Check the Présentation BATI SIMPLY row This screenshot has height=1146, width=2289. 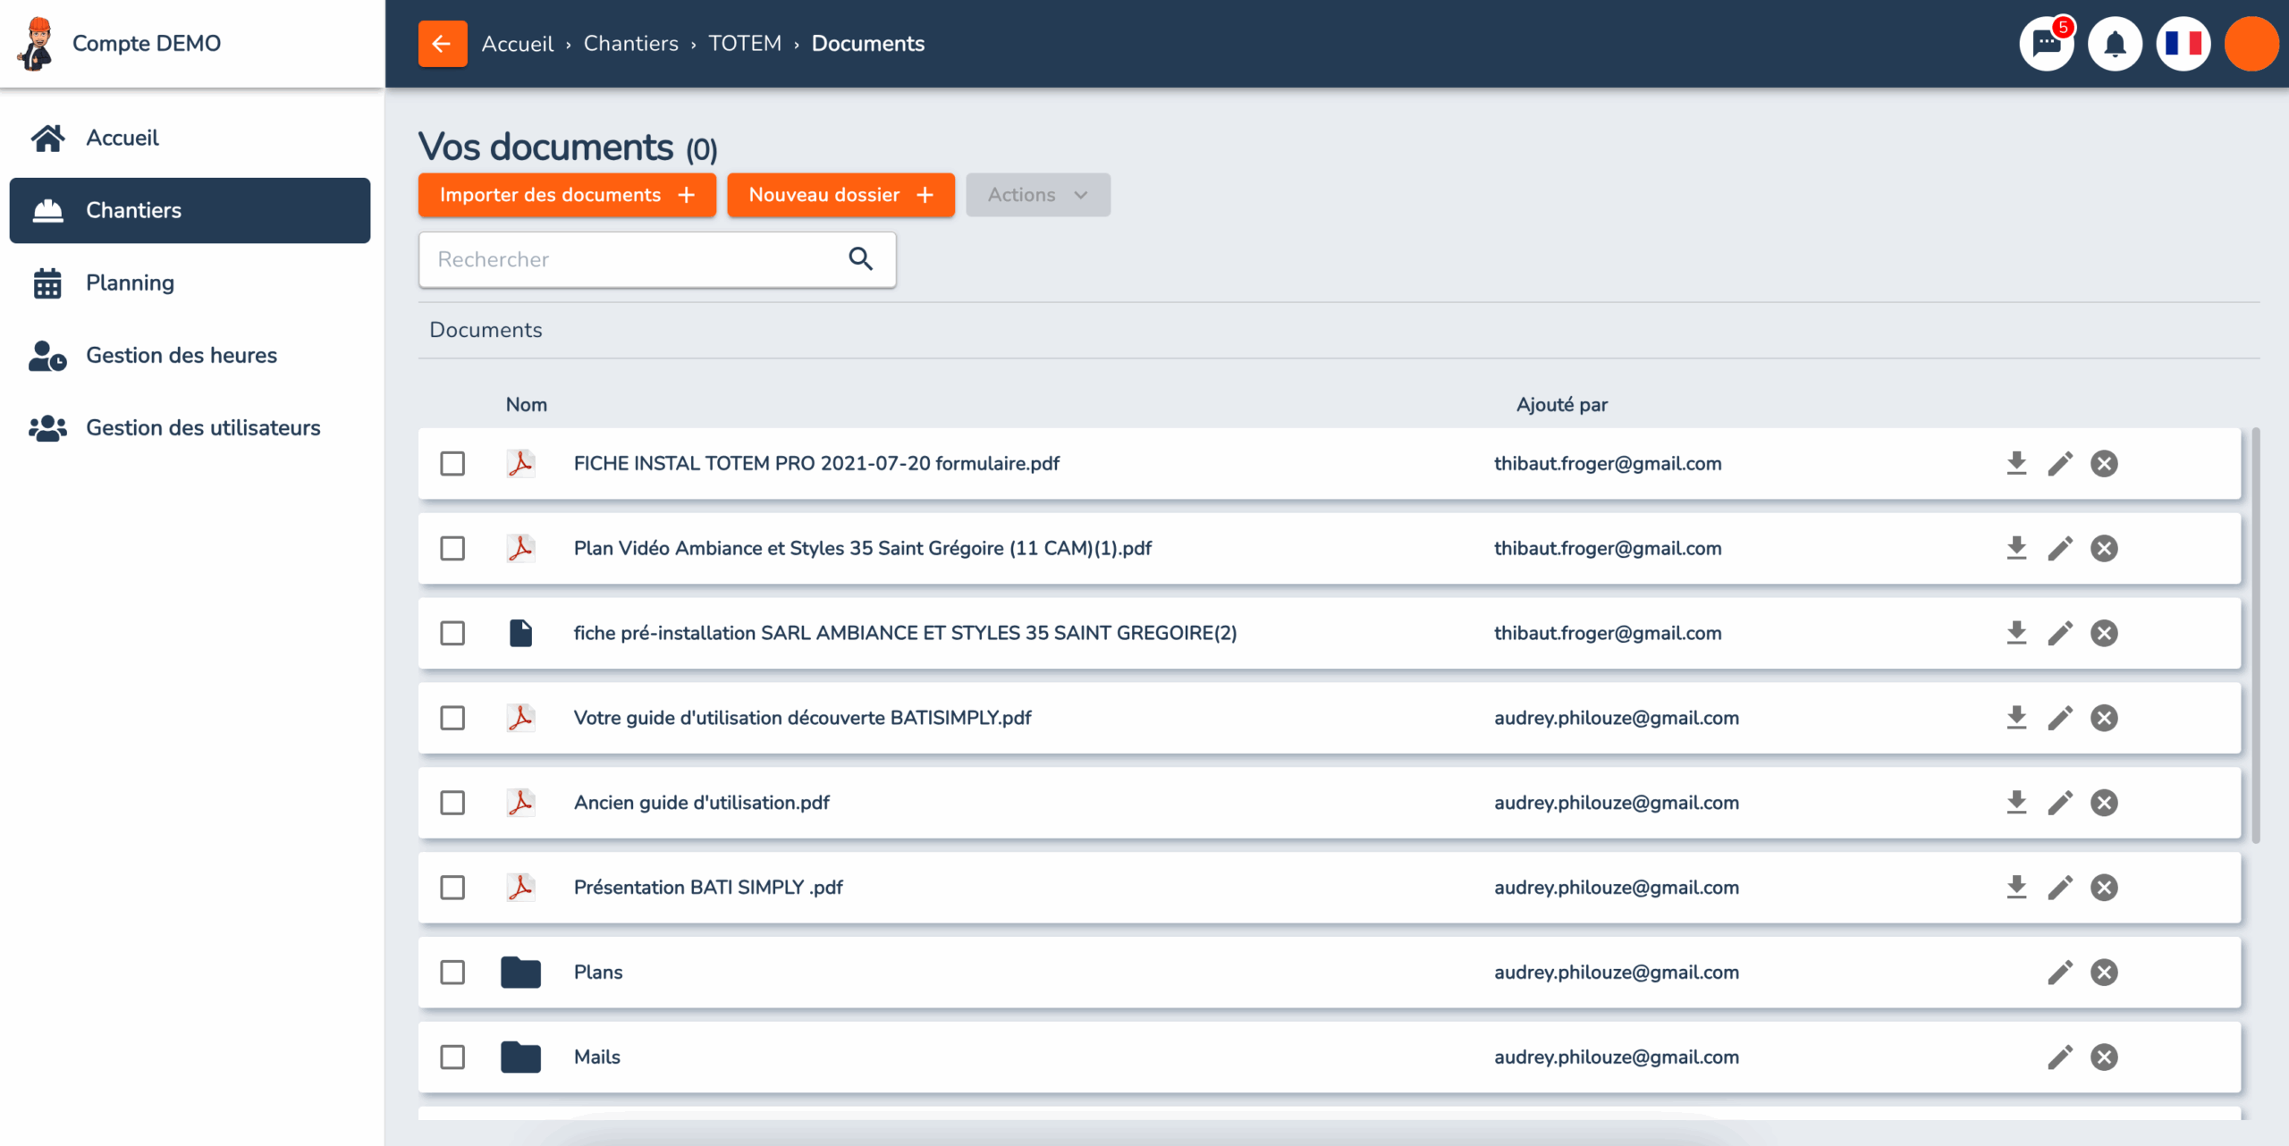coord(452,888)
